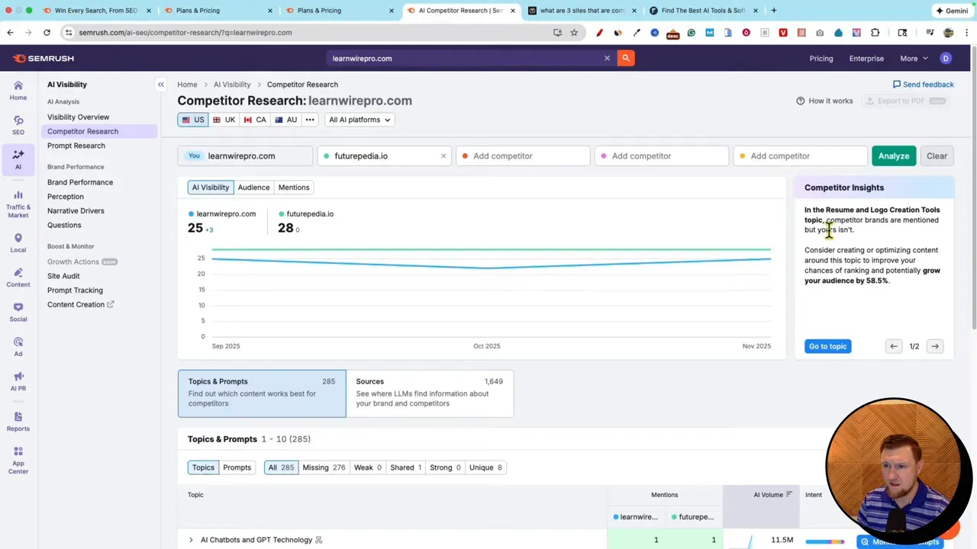Select the SEO icon in the sidebar
977x549 pixels.
tap(18, 125)
